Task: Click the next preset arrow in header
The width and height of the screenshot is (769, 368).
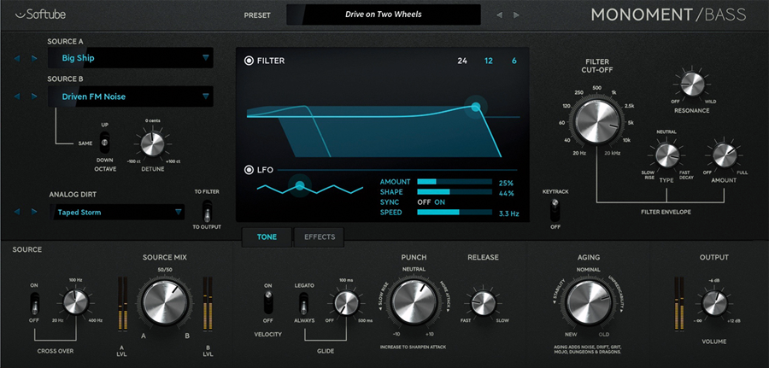Action: tap(516, 15)
